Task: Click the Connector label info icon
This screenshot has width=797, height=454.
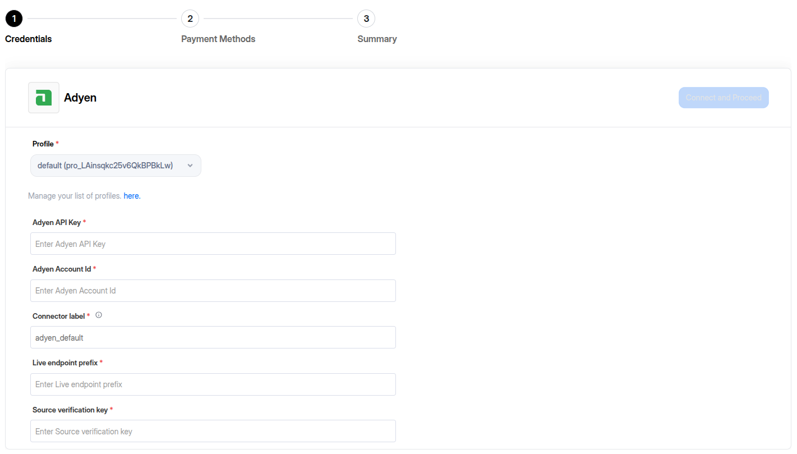Action: (x=99, y=315)
